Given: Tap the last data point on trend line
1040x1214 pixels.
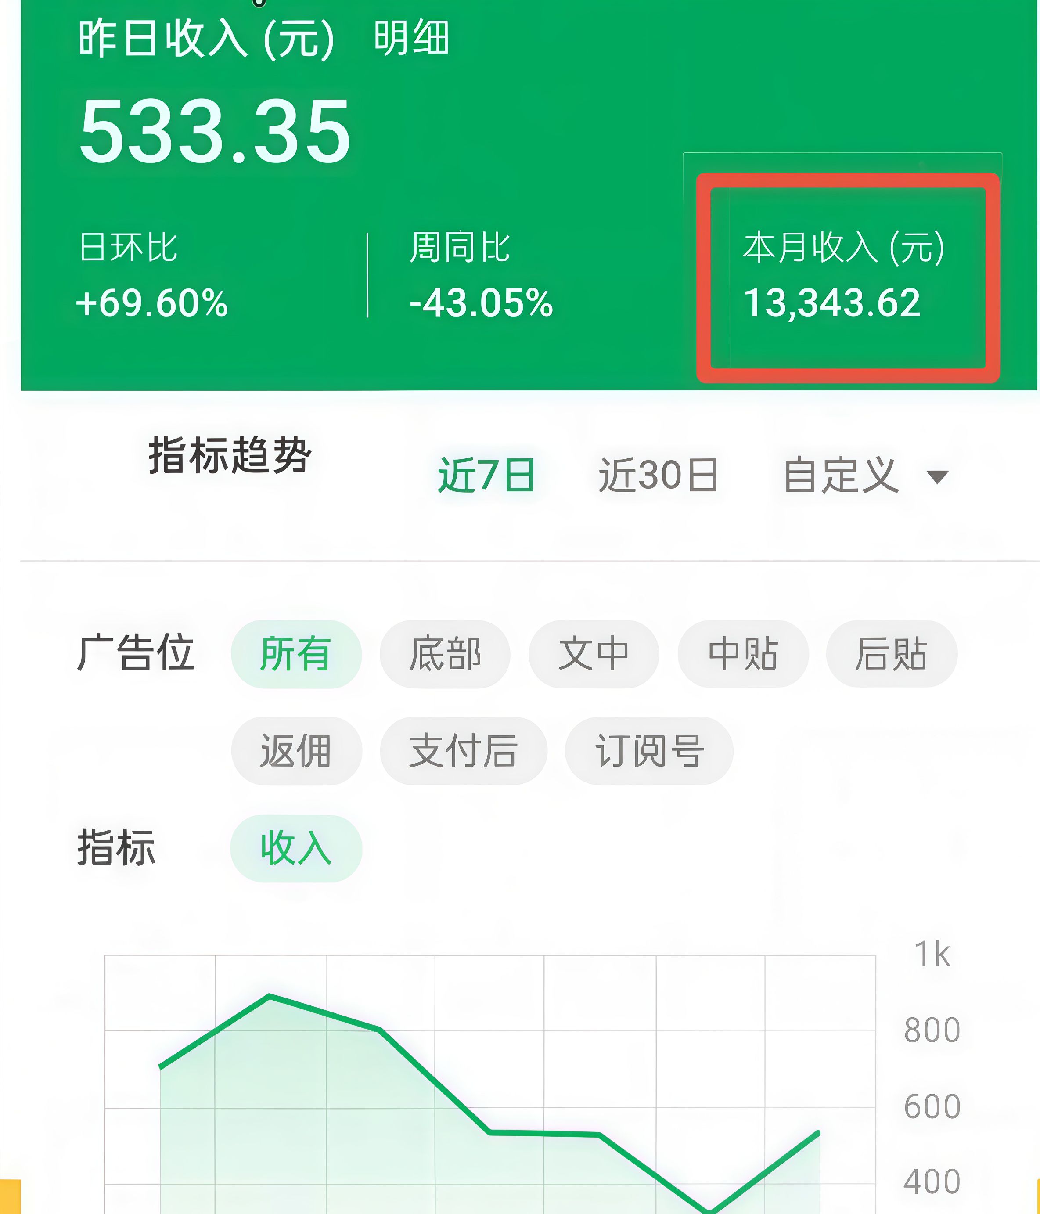Looking at the screenshot, I should coord(818,1133).
